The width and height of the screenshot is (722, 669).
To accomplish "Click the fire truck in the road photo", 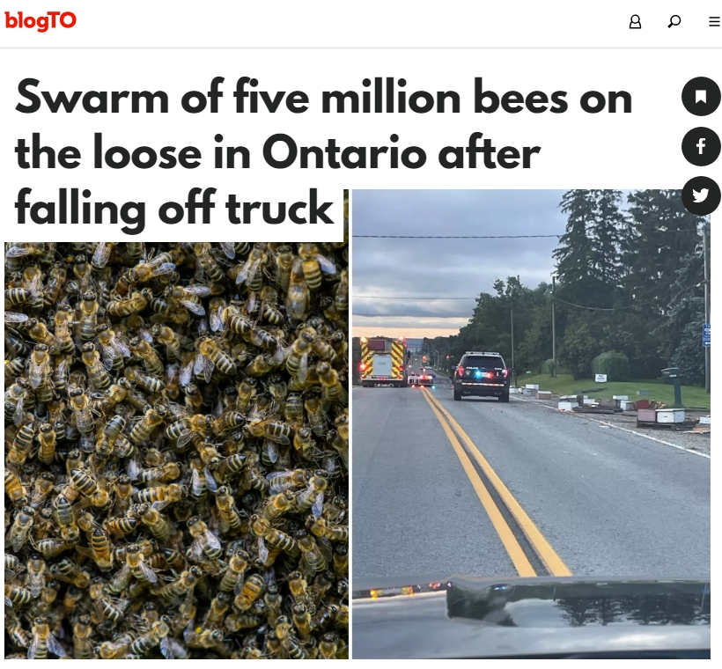I will (x=384, y=362).
